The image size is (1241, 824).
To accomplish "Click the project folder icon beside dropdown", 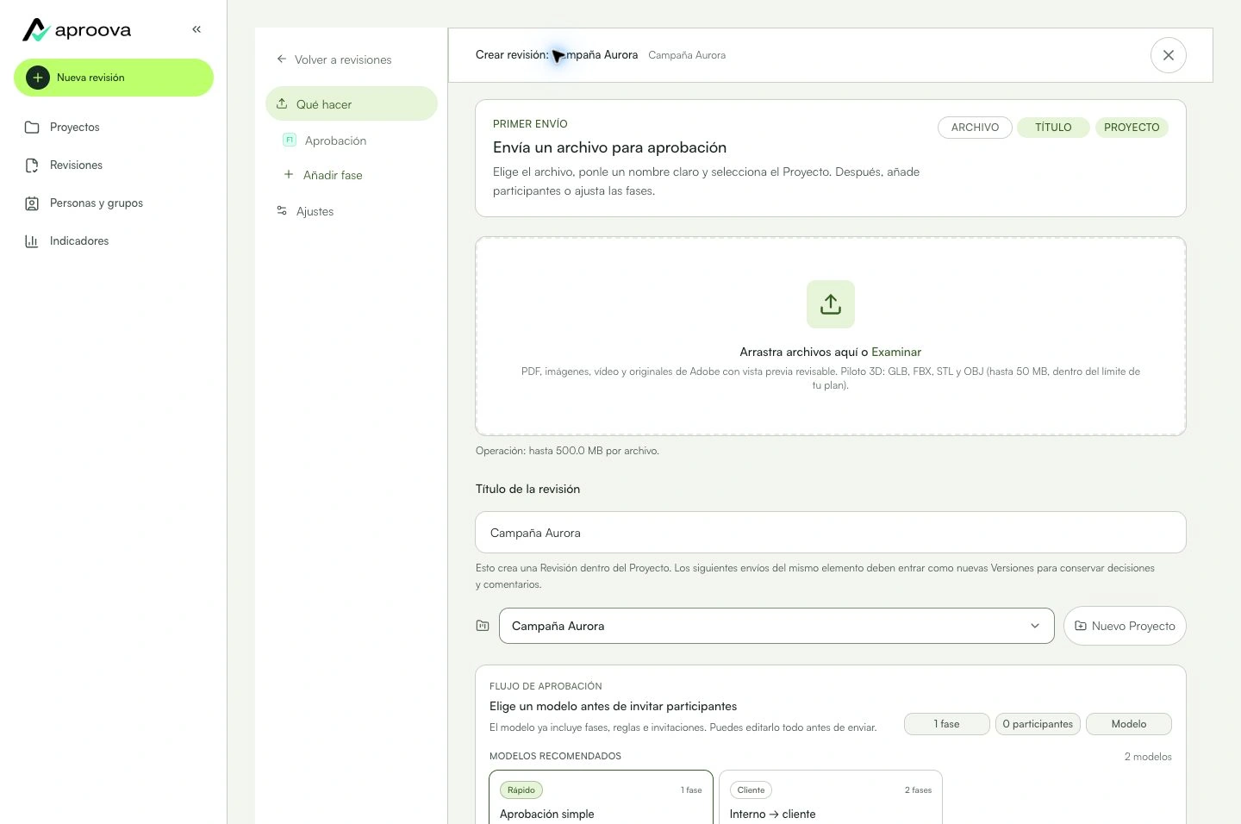I will coord(483,626).
